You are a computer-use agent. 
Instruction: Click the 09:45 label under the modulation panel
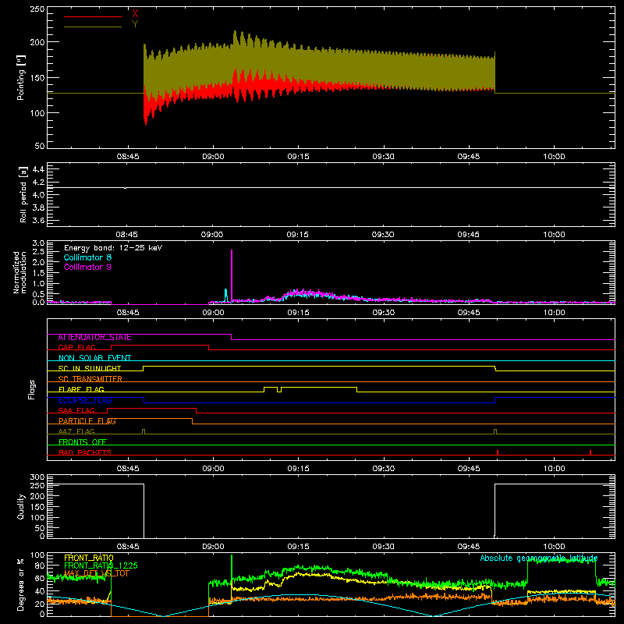click(x=469, y=313)
